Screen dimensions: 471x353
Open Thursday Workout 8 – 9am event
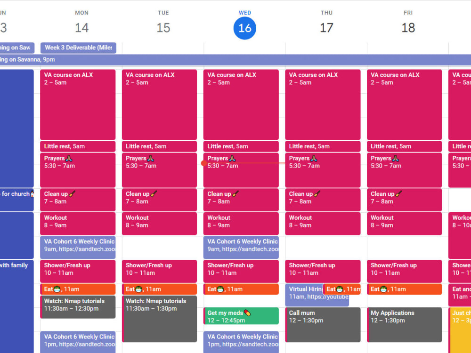323,224
